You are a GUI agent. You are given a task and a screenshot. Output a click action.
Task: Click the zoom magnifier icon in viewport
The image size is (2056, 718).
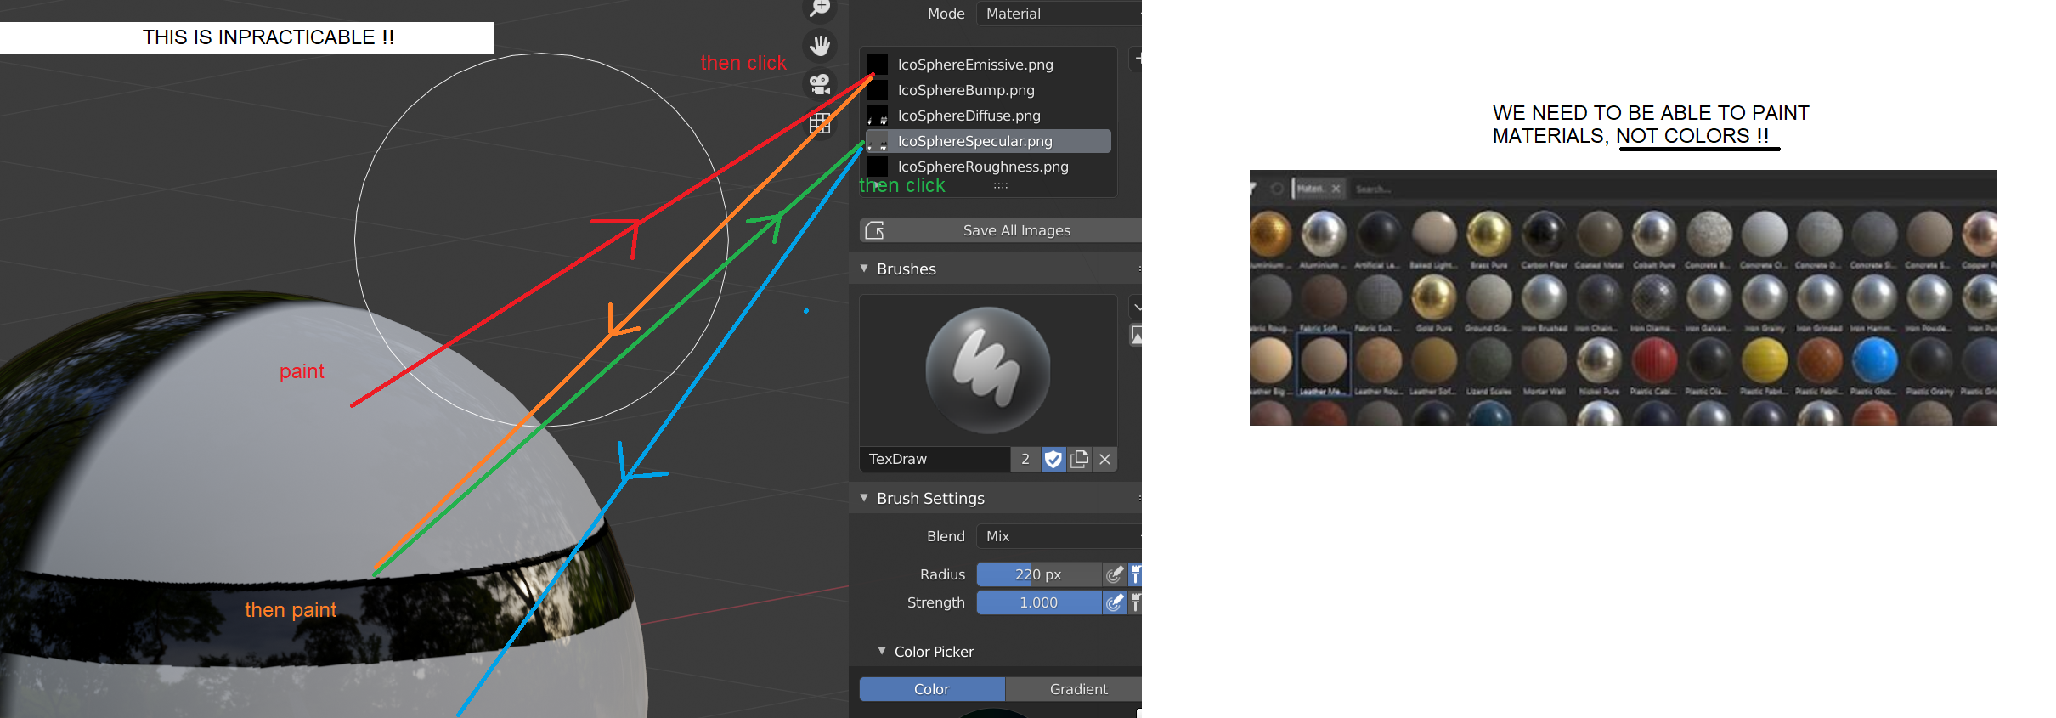point(820,8)
